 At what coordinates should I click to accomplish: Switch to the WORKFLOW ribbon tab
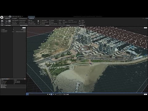click(x=7, y=18)
